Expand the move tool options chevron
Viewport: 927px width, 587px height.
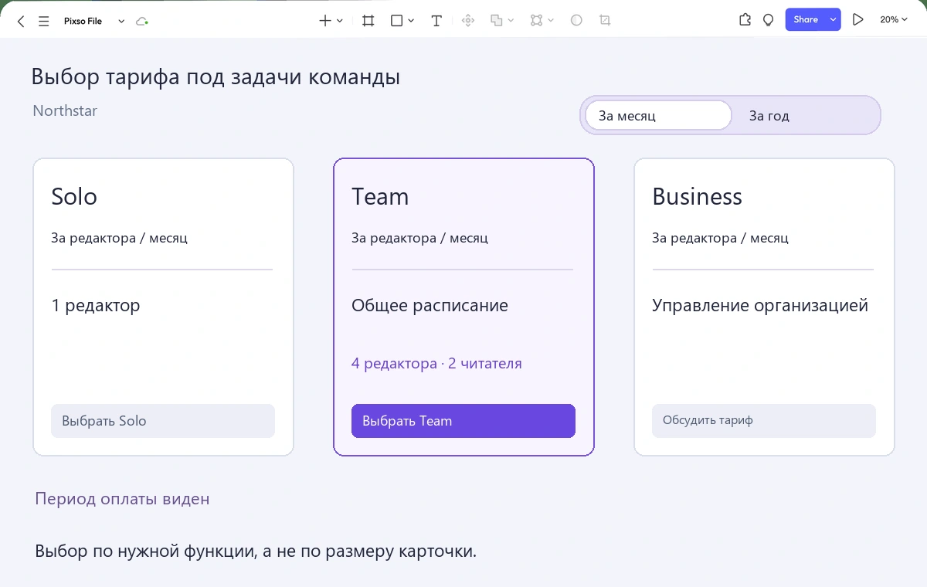coord(339,21)
